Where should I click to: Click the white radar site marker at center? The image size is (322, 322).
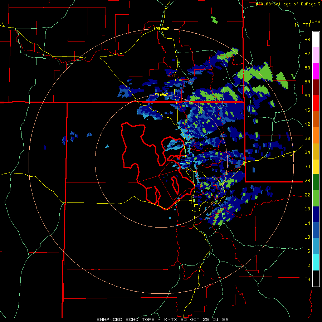coord(172,162)
